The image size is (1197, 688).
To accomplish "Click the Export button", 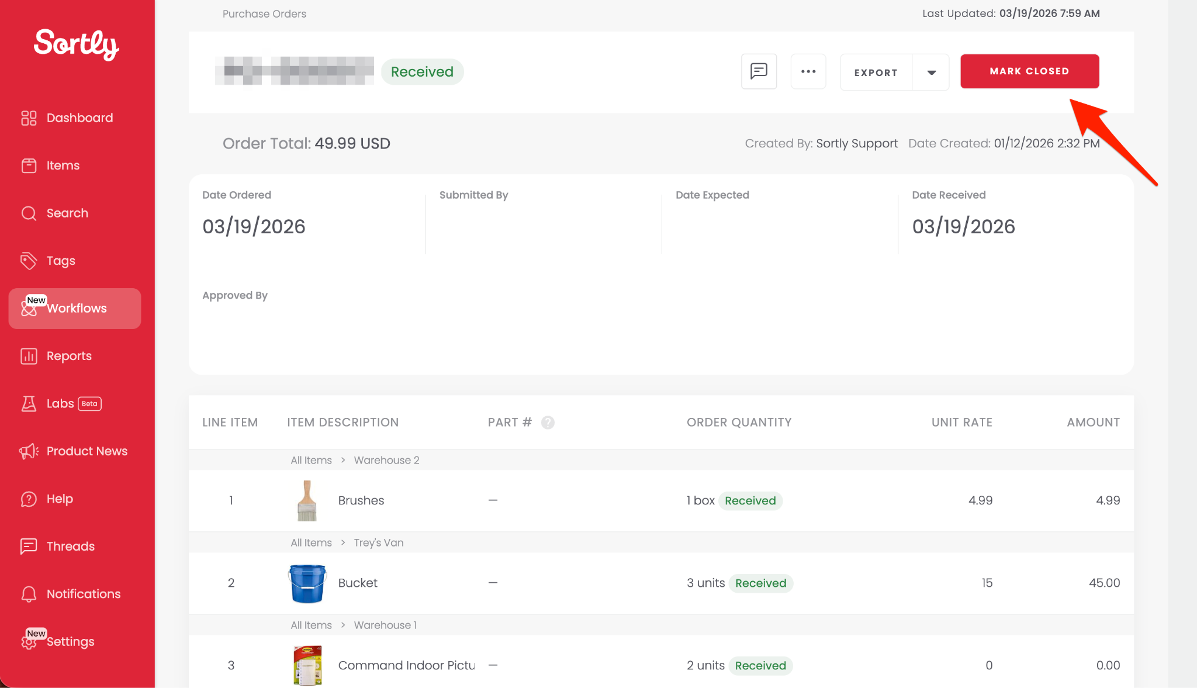I will (x=876, y=72).
